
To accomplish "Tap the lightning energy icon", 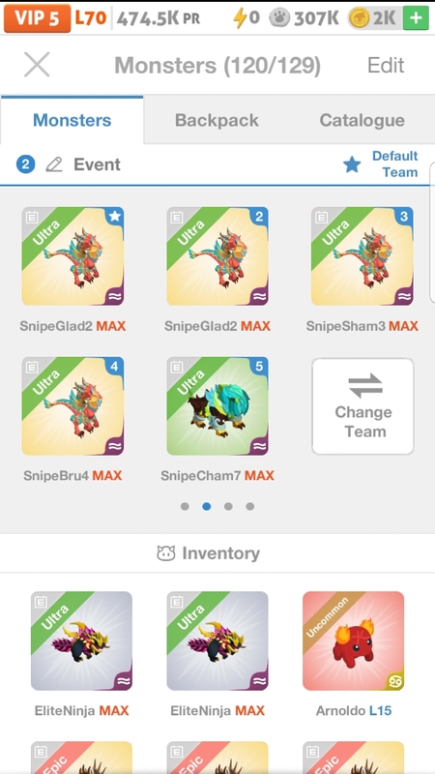I will click(x=240, y=18).
